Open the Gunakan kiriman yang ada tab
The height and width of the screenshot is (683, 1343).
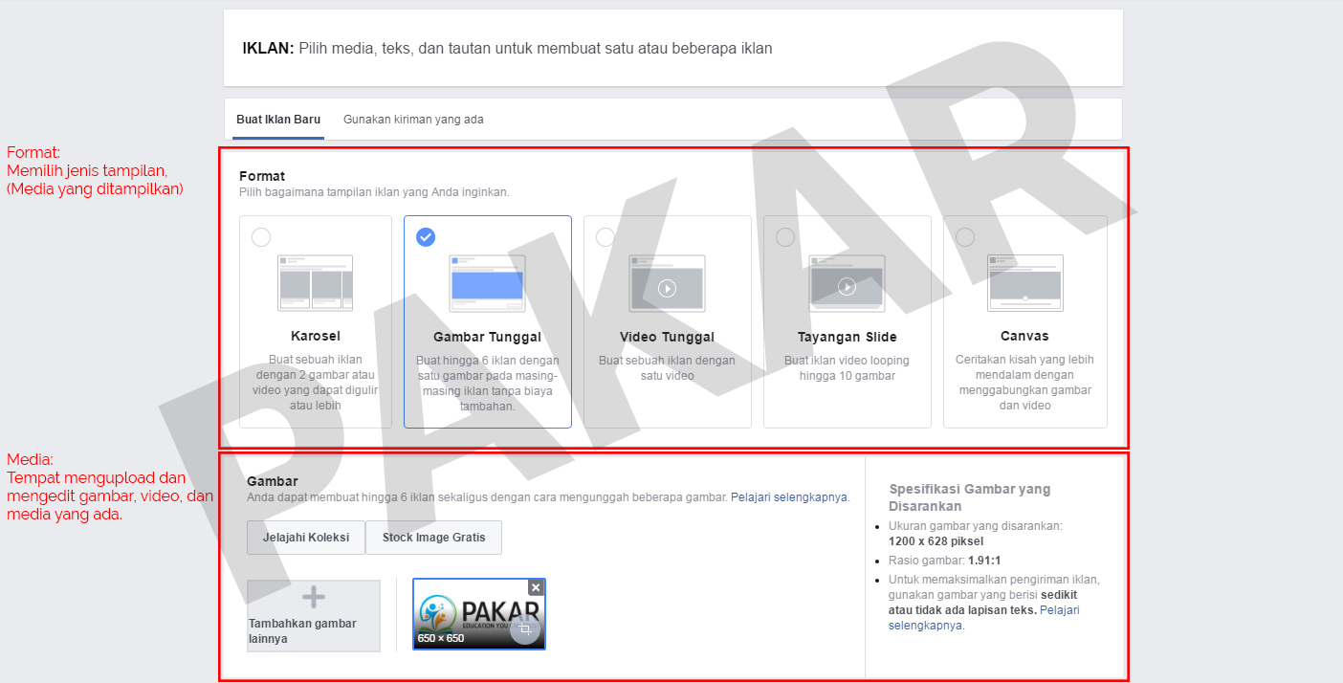pos(413,120)
